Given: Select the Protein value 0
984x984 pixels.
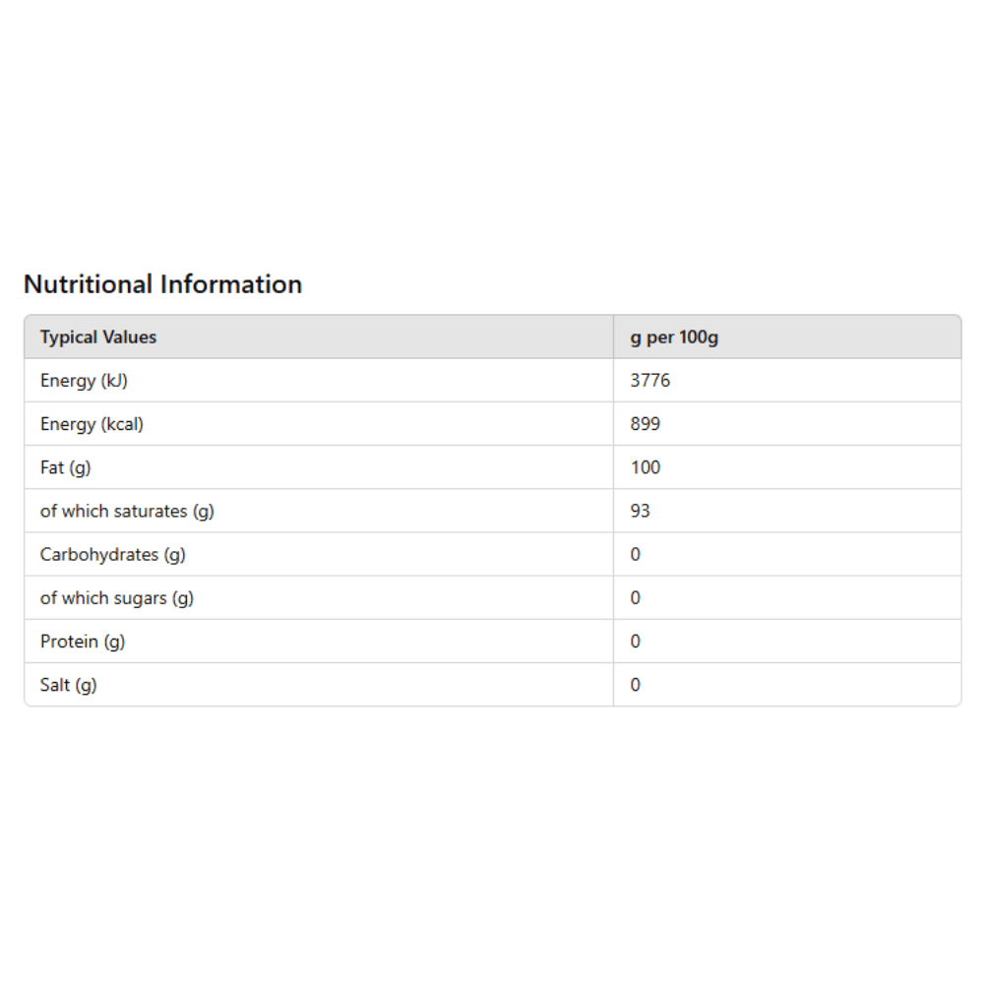Looking at the screenshot, I should [x=635, y=642].
